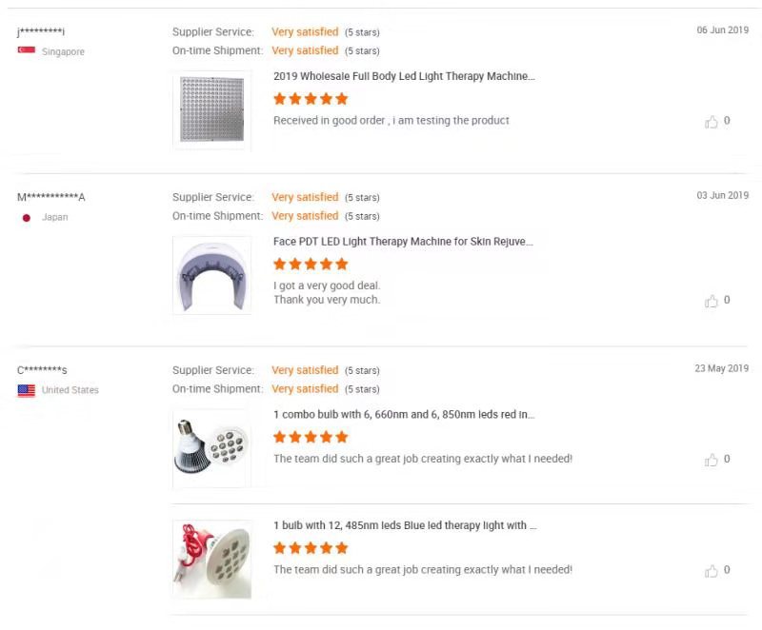Click reviewer name C********s
This screenshot has width=762, height=630.
point(42,370)
